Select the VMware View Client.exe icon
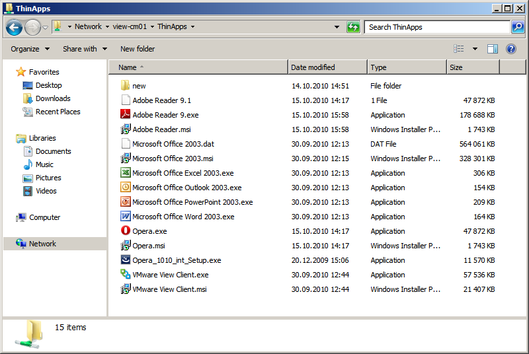529x354 pixels. (x=125, y=274)
